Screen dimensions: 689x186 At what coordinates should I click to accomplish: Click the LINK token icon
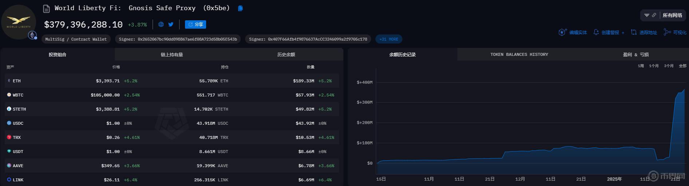pos(9,179)
